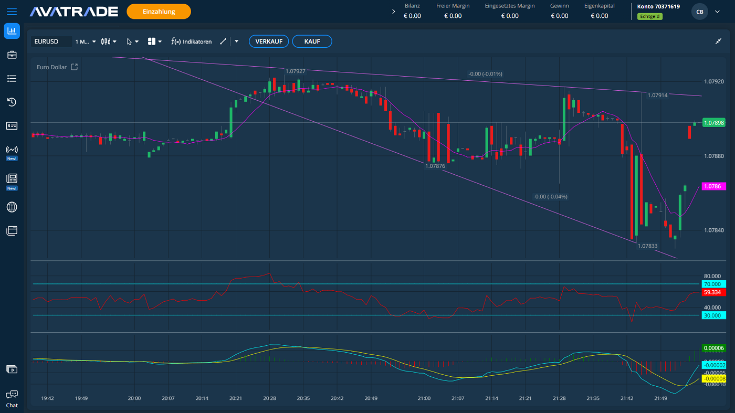Click the Konto 70371619 account label
This screenshot has width=735, height=413.
point(658,7)
